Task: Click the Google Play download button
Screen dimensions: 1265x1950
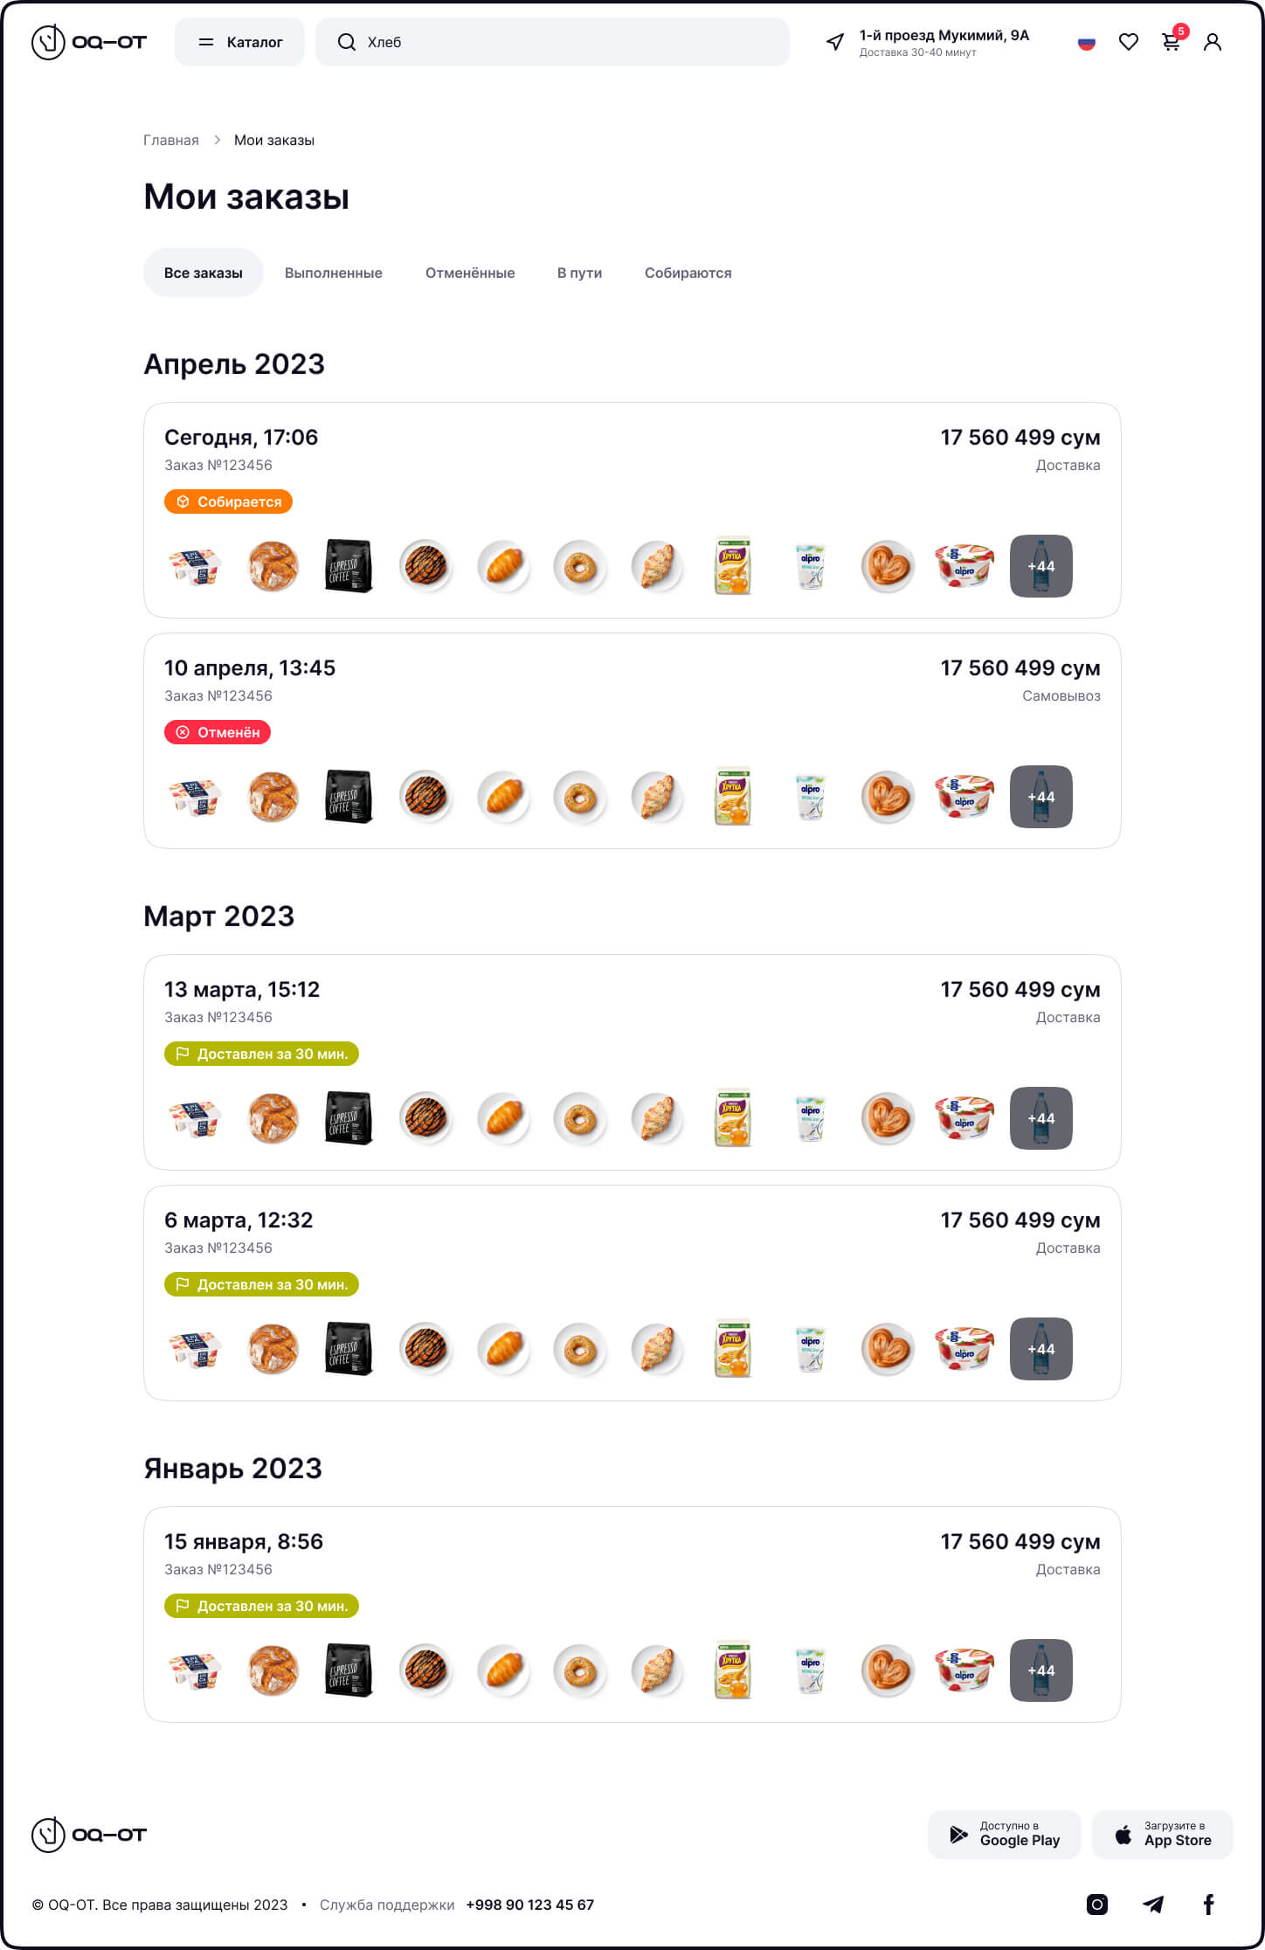Action: 1004,1835
